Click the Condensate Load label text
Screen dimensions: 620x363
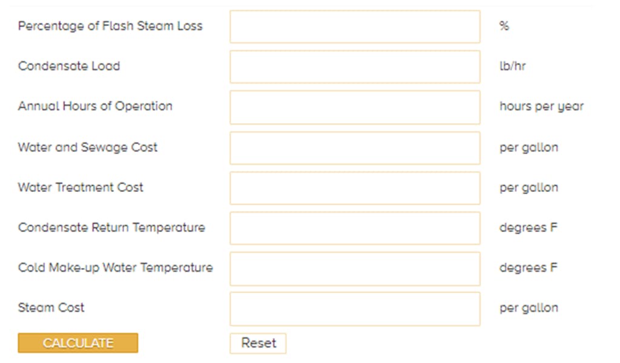69,66
